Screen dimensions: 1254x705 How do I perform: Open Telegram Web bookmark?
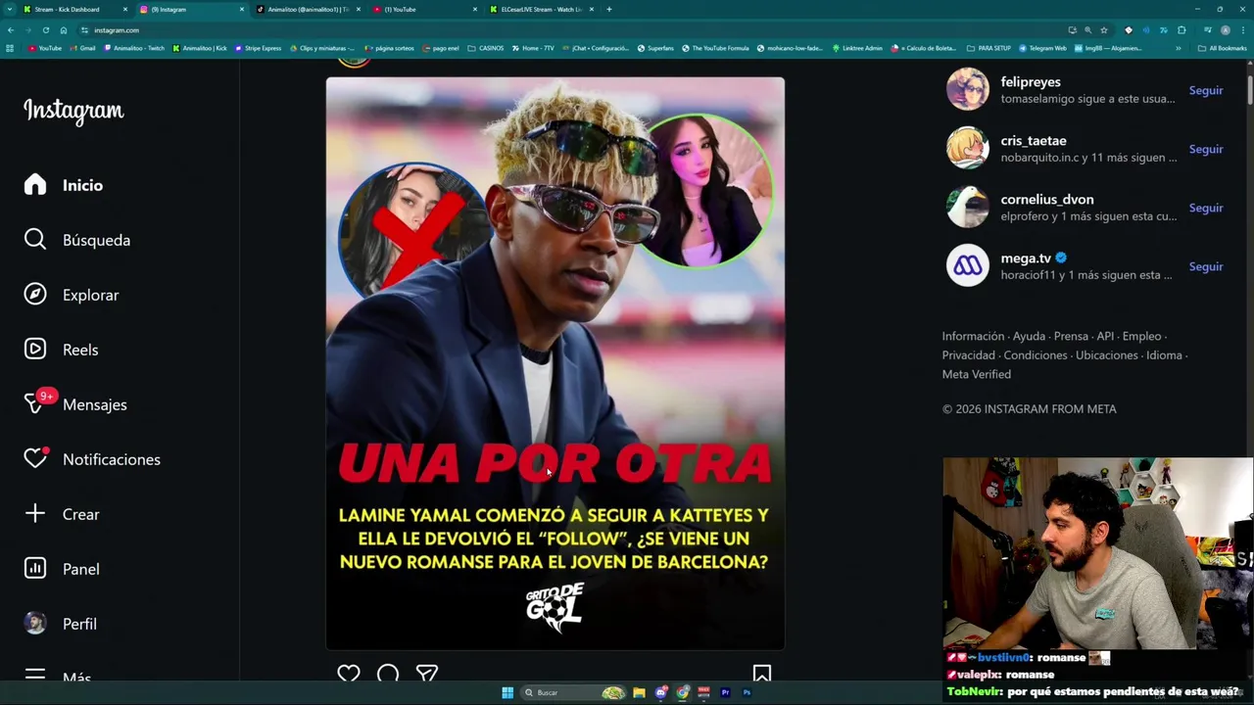[1042, 48]
